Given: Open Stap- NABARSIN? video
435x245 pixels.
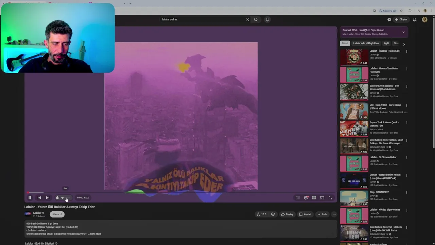Looking at the screenshot, I should click(x=354, y=199).
